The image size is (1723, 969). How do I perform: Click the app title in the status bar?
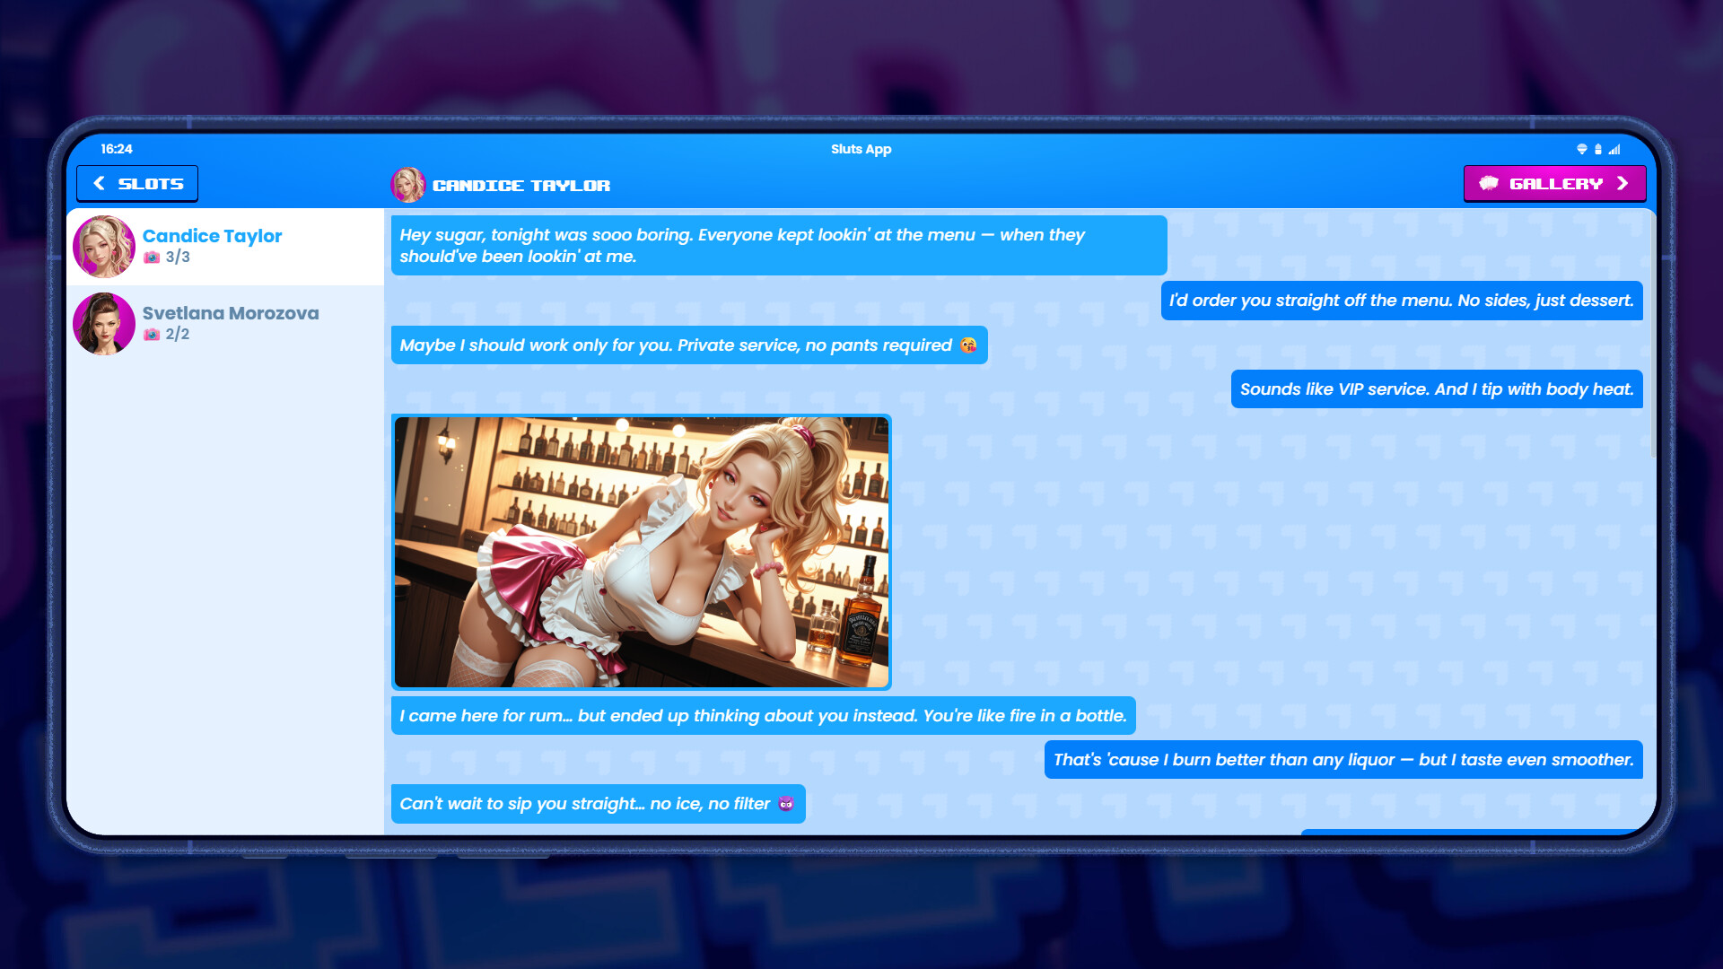(861, 149)
